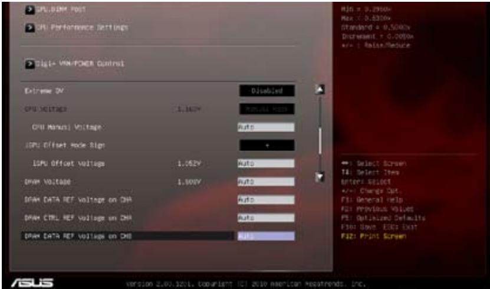This screenshot has width=490, height=289.
Task: Click the F5: Optimized Defaults hint
Action: tap(383, 218)
